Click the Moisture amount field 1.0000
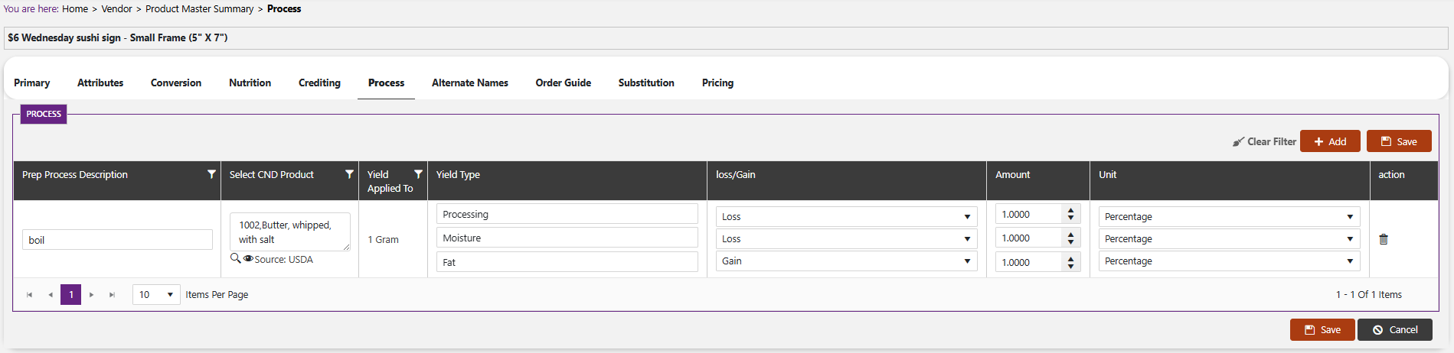The height and width of the screenshot is (353, 1454). (x=1029, y=238)
